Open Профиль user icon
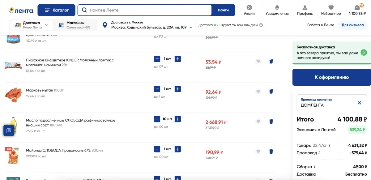The image size is (371, 180). [305, 10]
